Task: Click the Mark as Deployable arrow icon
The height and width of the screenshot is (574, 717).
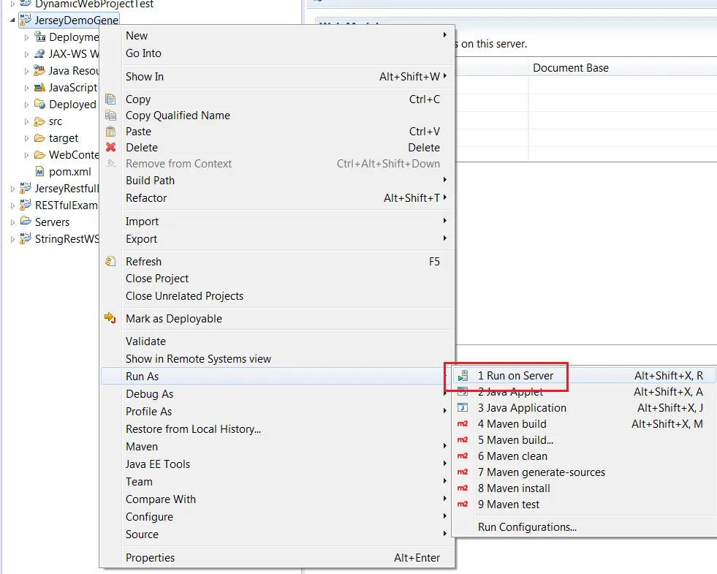Action: 110,318
